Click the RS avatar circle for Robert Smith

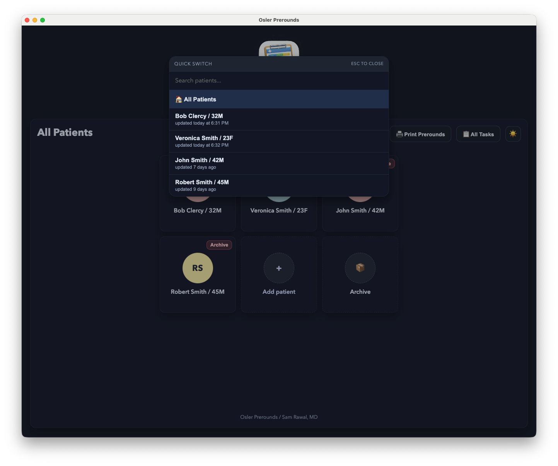(198, 268)
